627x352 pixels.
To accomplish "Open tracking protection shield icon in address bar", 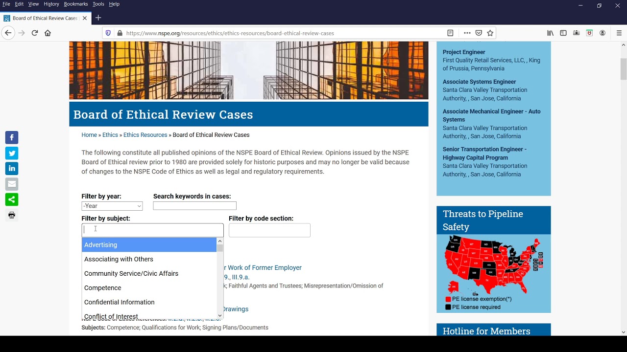I will (109, 33).
